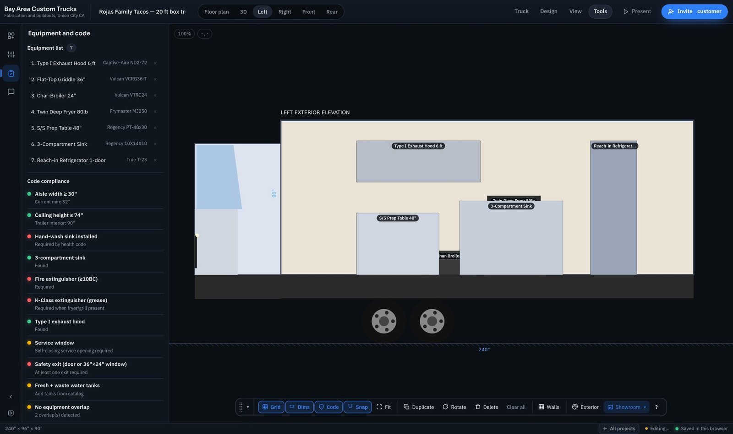Select the clipboard equipment-and-code sidebar icon

[x=11, y=73]
